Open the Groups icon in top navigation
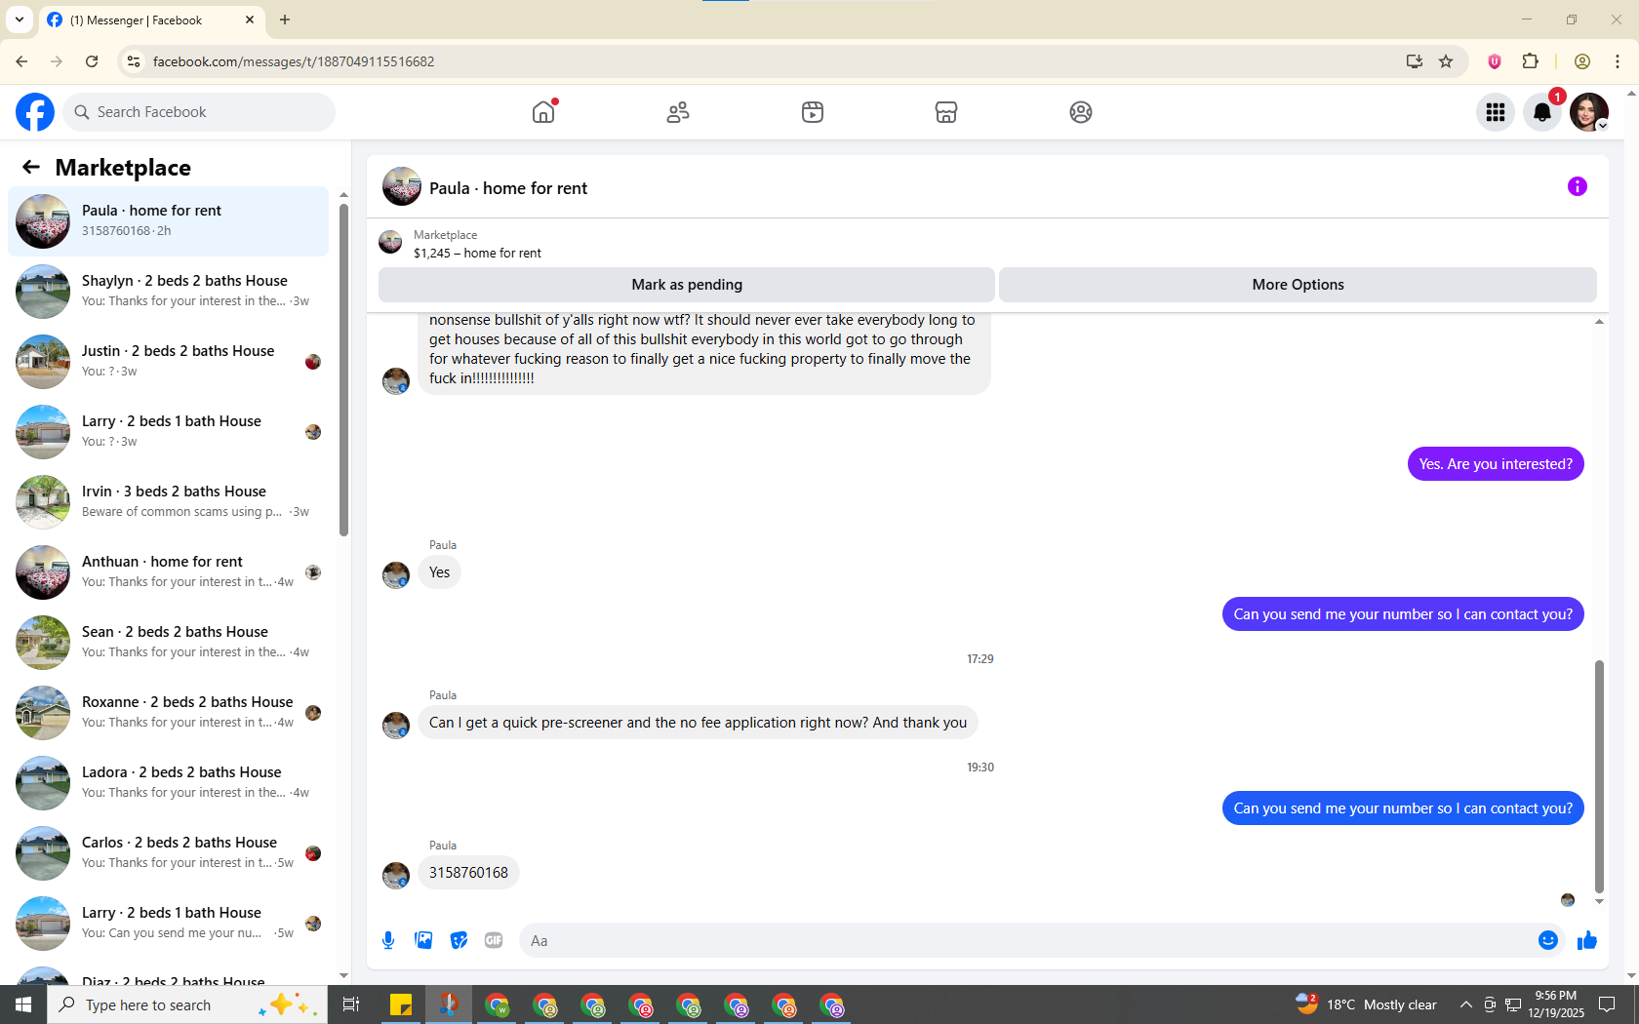 [1081, 112]
